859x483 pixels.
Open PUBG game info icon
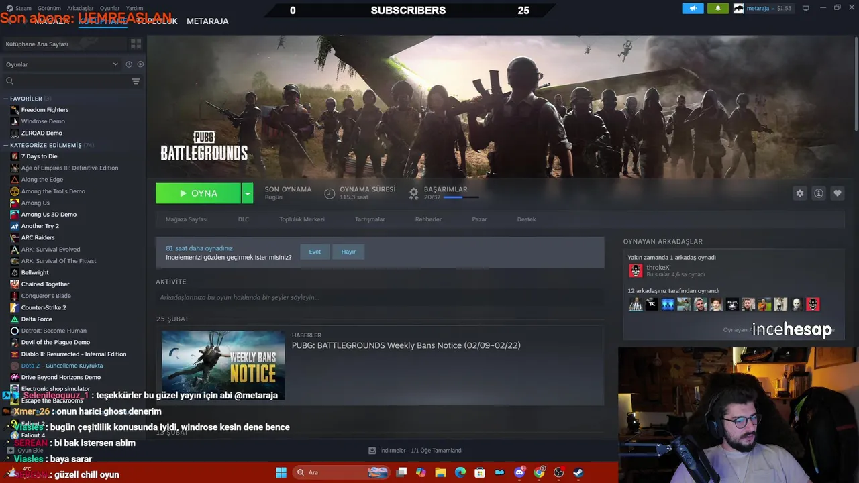pyautogui.click(x=818, y=193)
